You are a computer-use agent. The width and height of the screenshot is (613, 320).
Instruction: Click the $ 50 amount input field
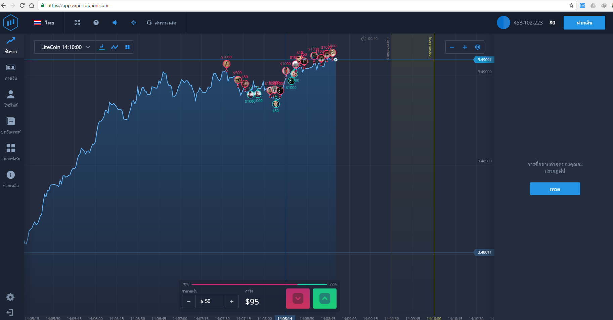[x=210, y=302]
